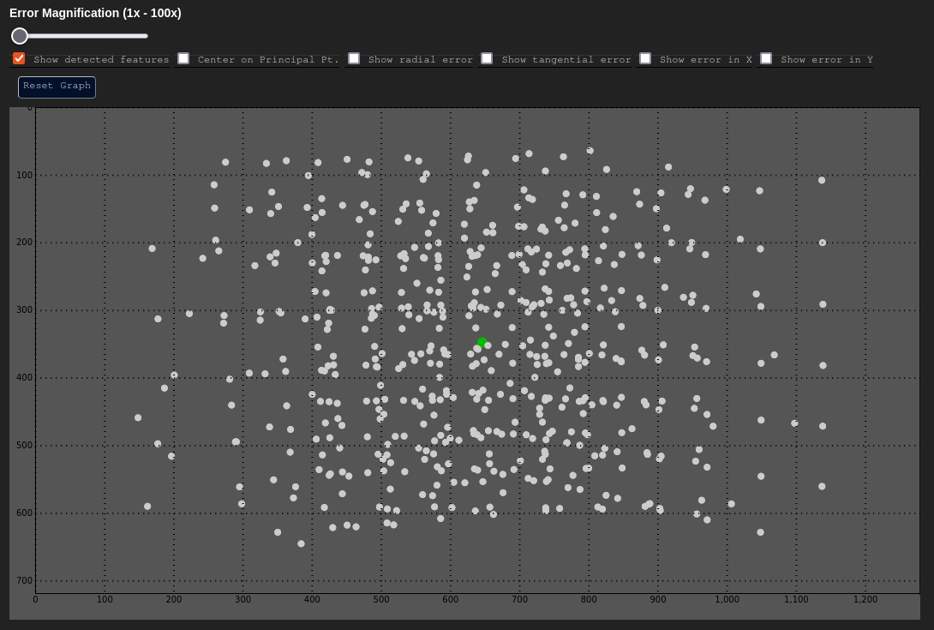Click the Error Magnification slider handle
Screen dimensions: 934x630
click(20, 36)
